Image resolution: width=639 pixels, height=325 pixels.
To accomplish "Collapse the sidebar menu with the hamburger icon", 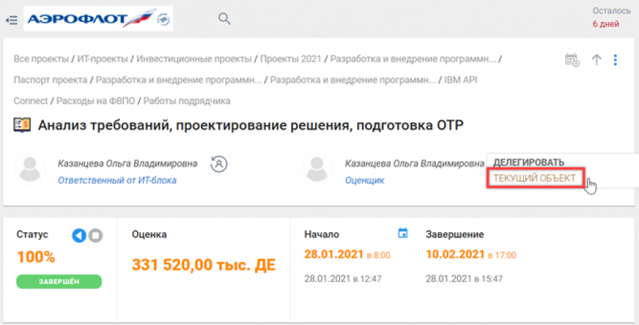I will tap(11, 19).
